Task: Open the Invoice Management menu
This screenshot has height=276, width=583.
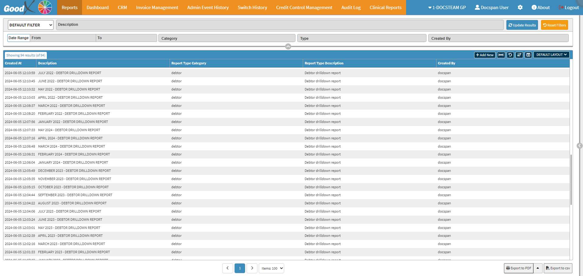Action: click(157, 8)
